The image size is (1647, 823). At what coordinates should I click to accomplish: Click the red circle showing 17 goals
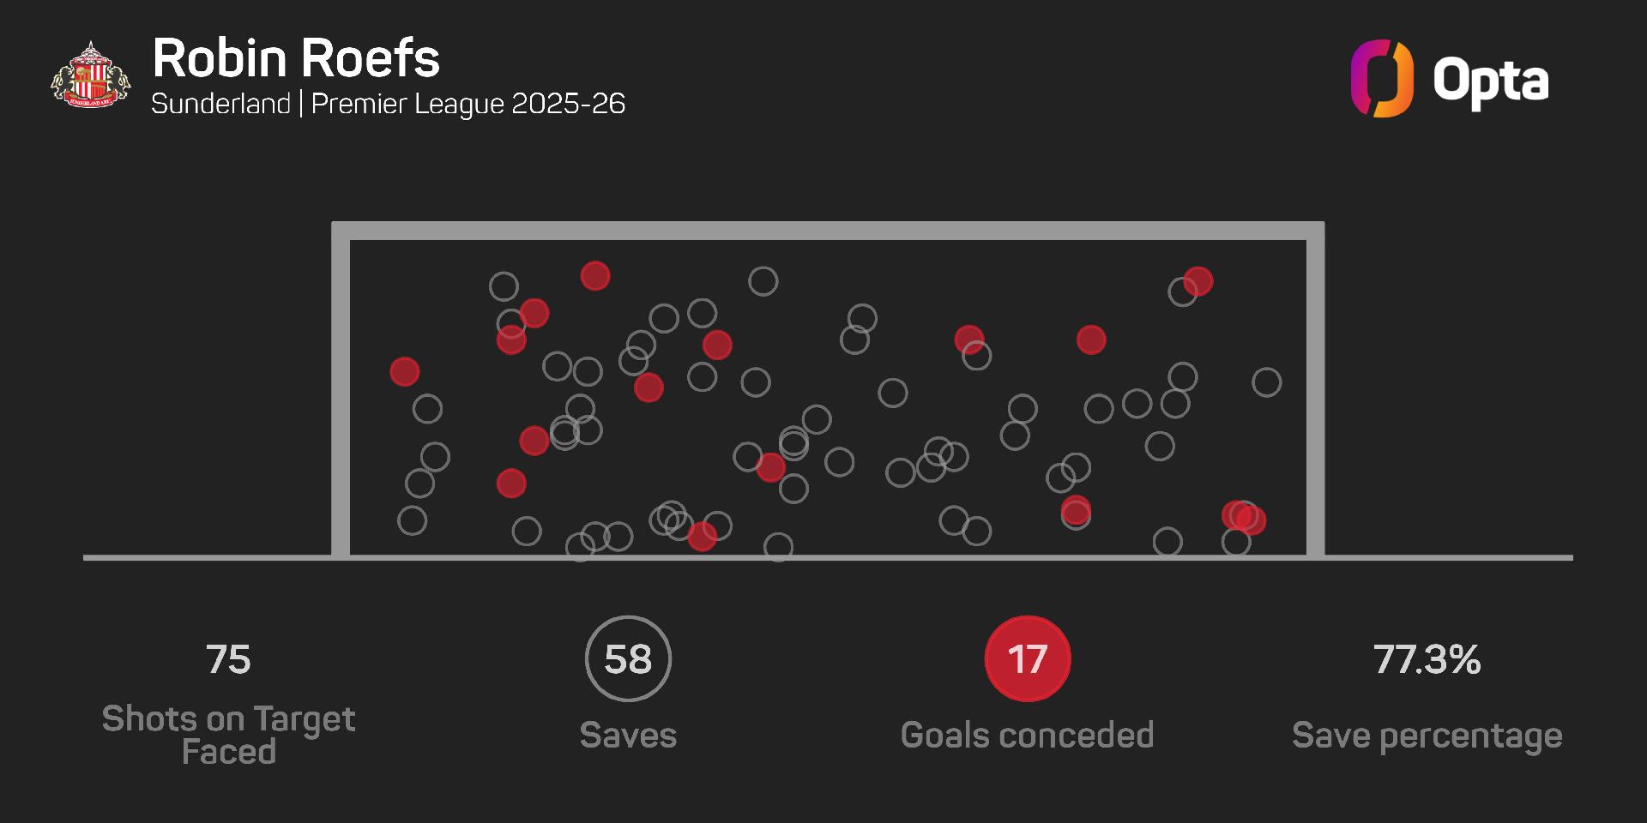(x=1027, y=658)
